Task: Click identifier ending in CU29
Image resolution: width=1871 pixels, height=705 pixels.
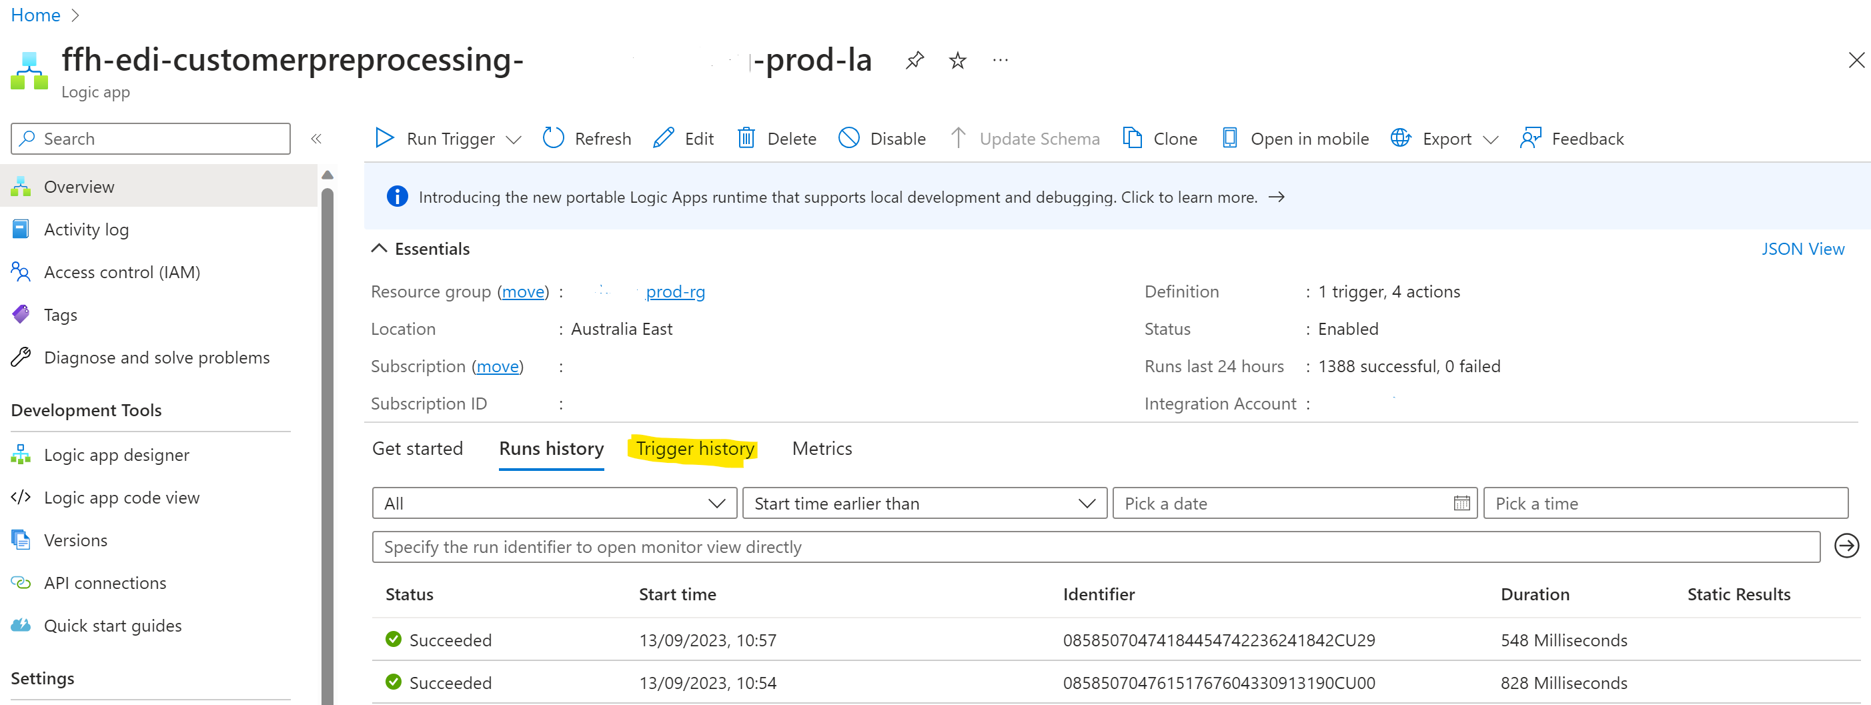Action: click(x=1219, y=640)
